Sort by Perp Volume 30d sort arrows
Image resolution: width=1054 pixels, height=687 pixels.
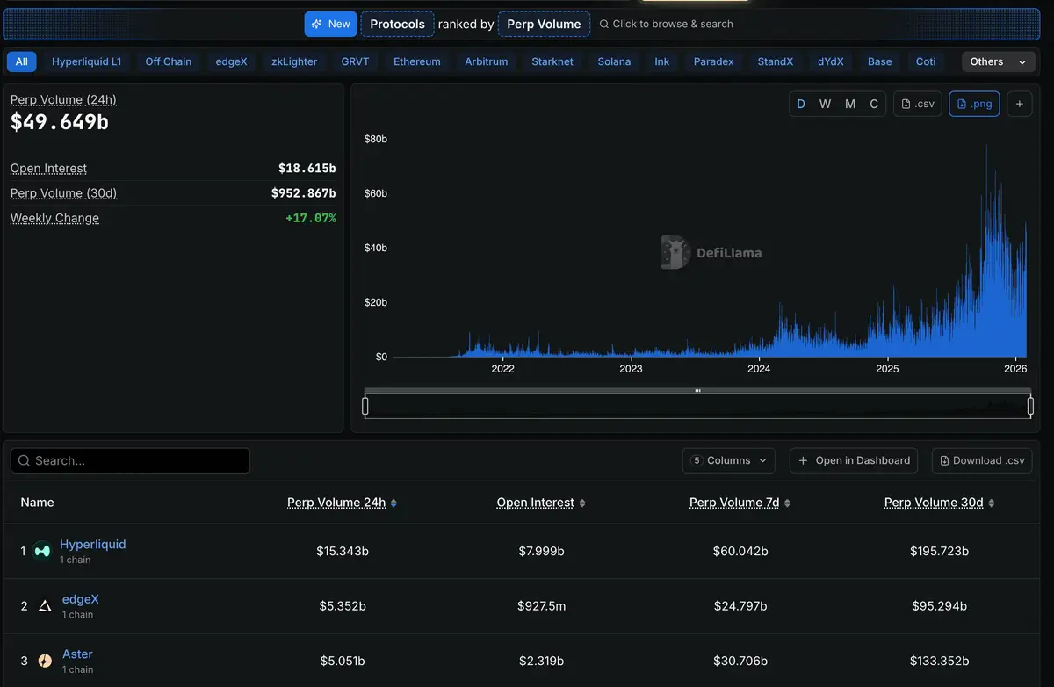[992, 503]
